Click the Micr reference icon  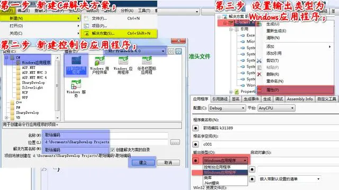click(x=243, y=41)
